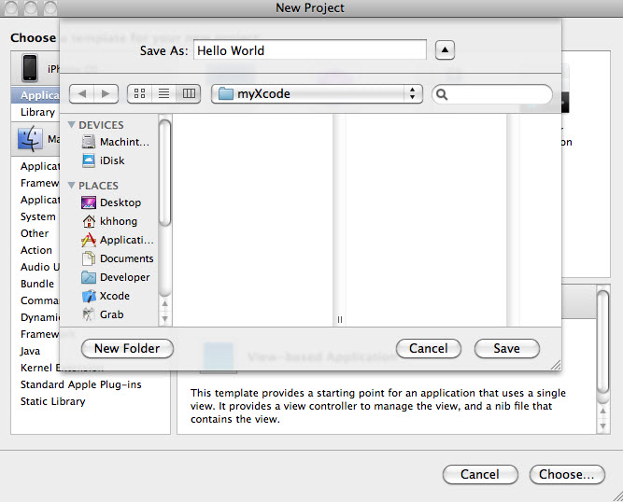The image size is (623, 502).
Task: Click in the search field of the save dialog
Action: pos(492,94)
